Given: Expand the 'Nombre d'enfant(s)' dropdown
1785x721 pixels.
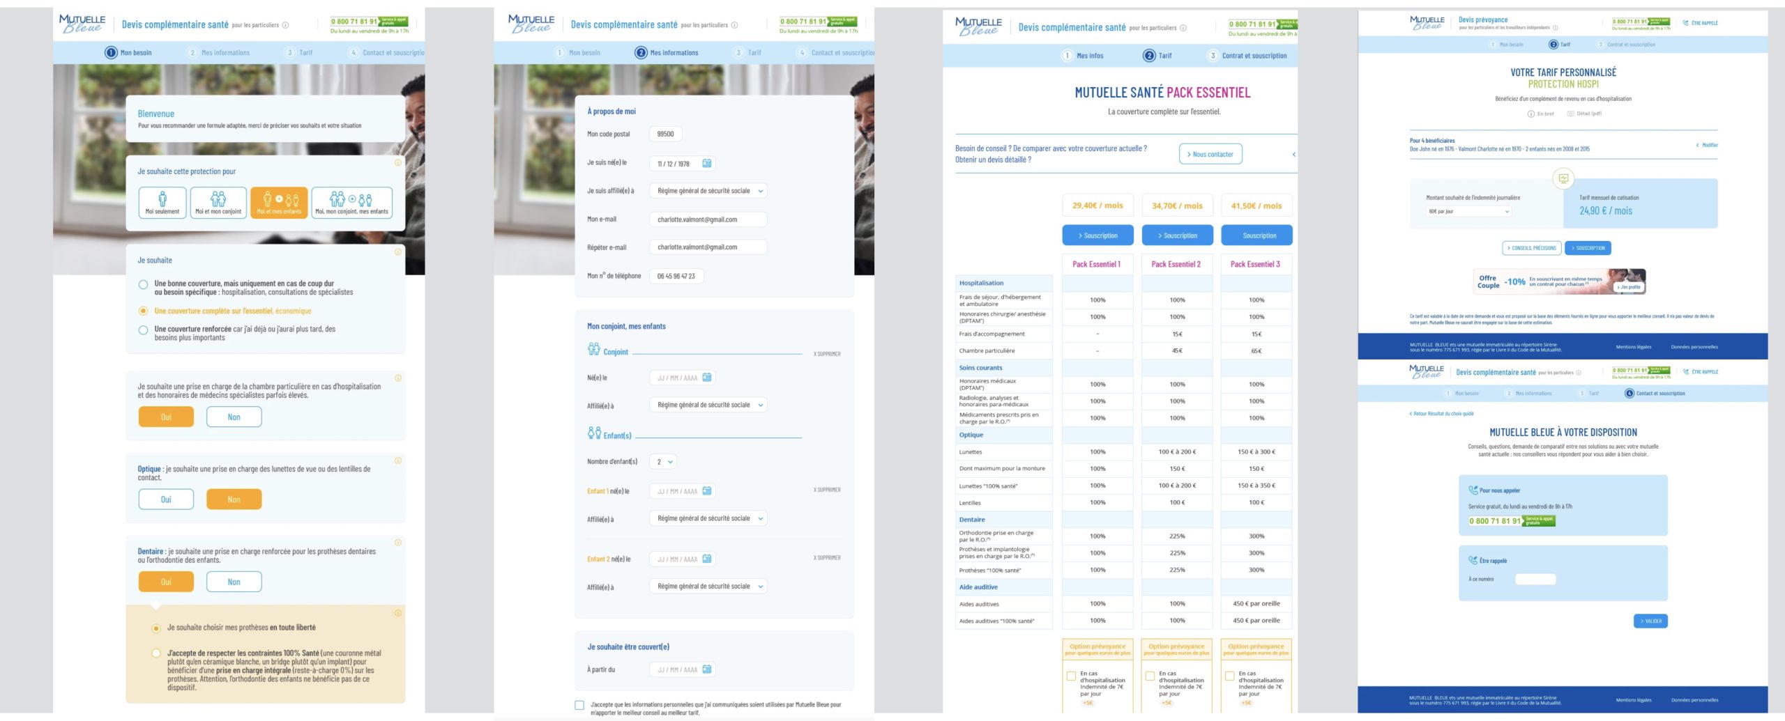Looking at the screenshot, I should point(664,462).
